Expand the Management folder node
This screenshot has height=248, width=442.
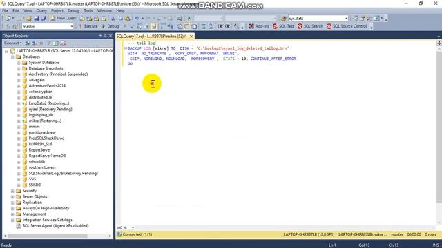point(12,214)
